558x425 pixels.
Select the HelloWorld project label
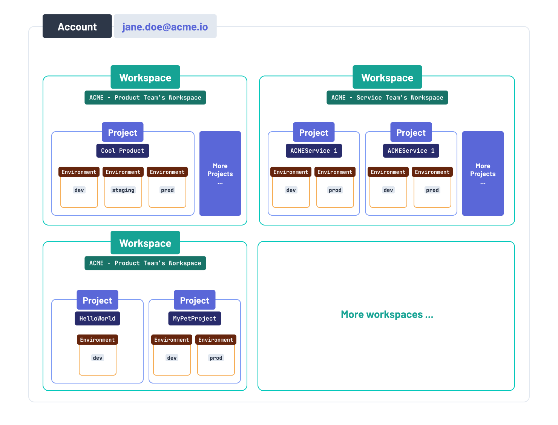click(x=97, y=318)
